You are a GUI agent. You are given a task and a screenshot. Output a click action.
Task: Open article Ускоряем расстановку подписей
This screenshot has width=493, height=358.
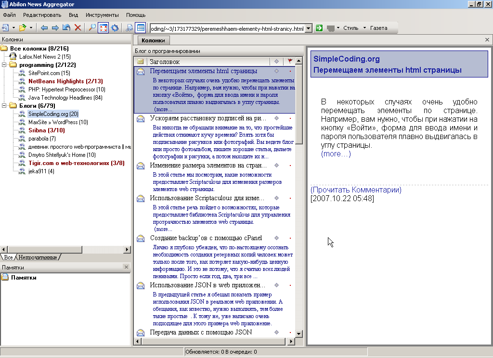coord(208,118)
